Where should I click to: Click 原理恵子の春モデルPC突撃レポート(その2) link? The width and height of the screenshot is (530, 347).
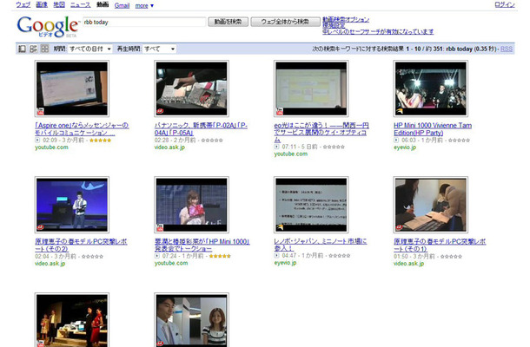click(81, 245)
